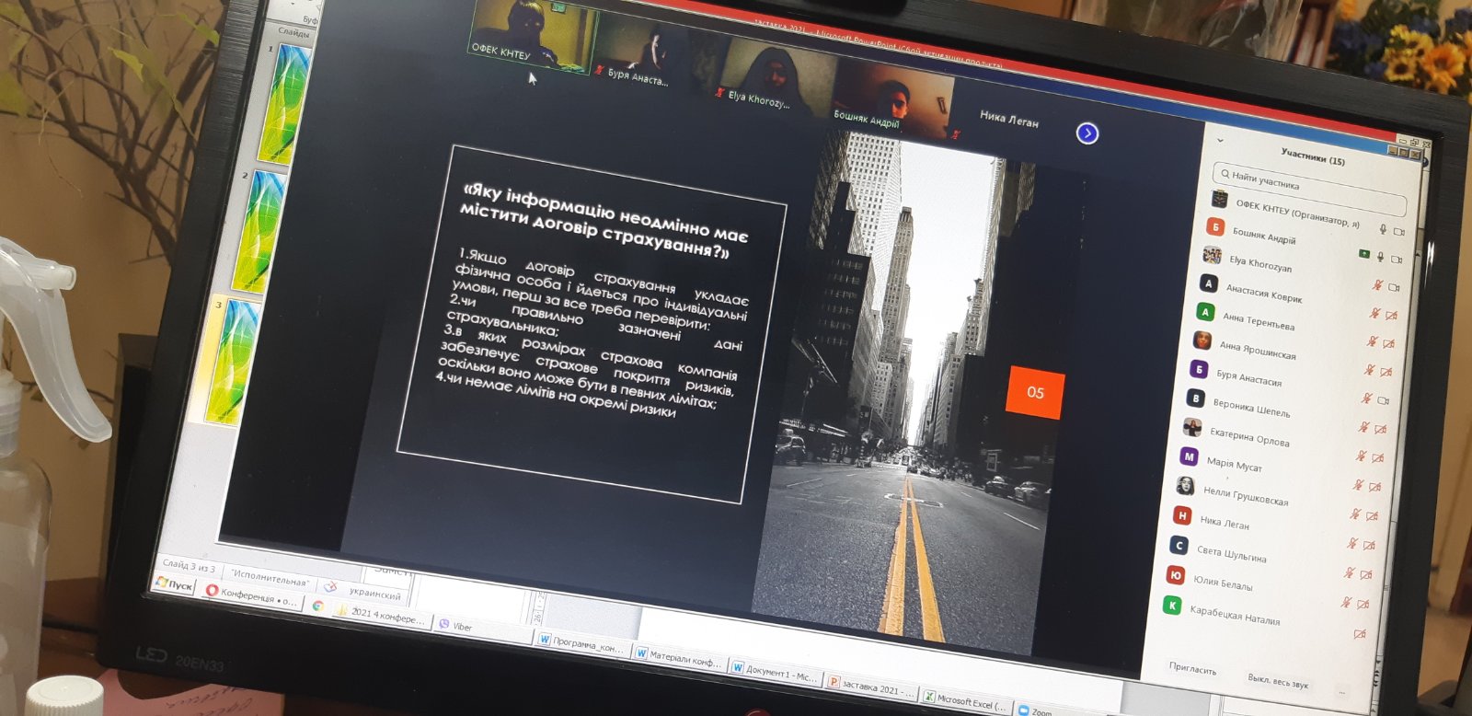Collapse participants panel with top-left chevron
The height and width of the screenshot is (716, 1472).
point(1221,141)
